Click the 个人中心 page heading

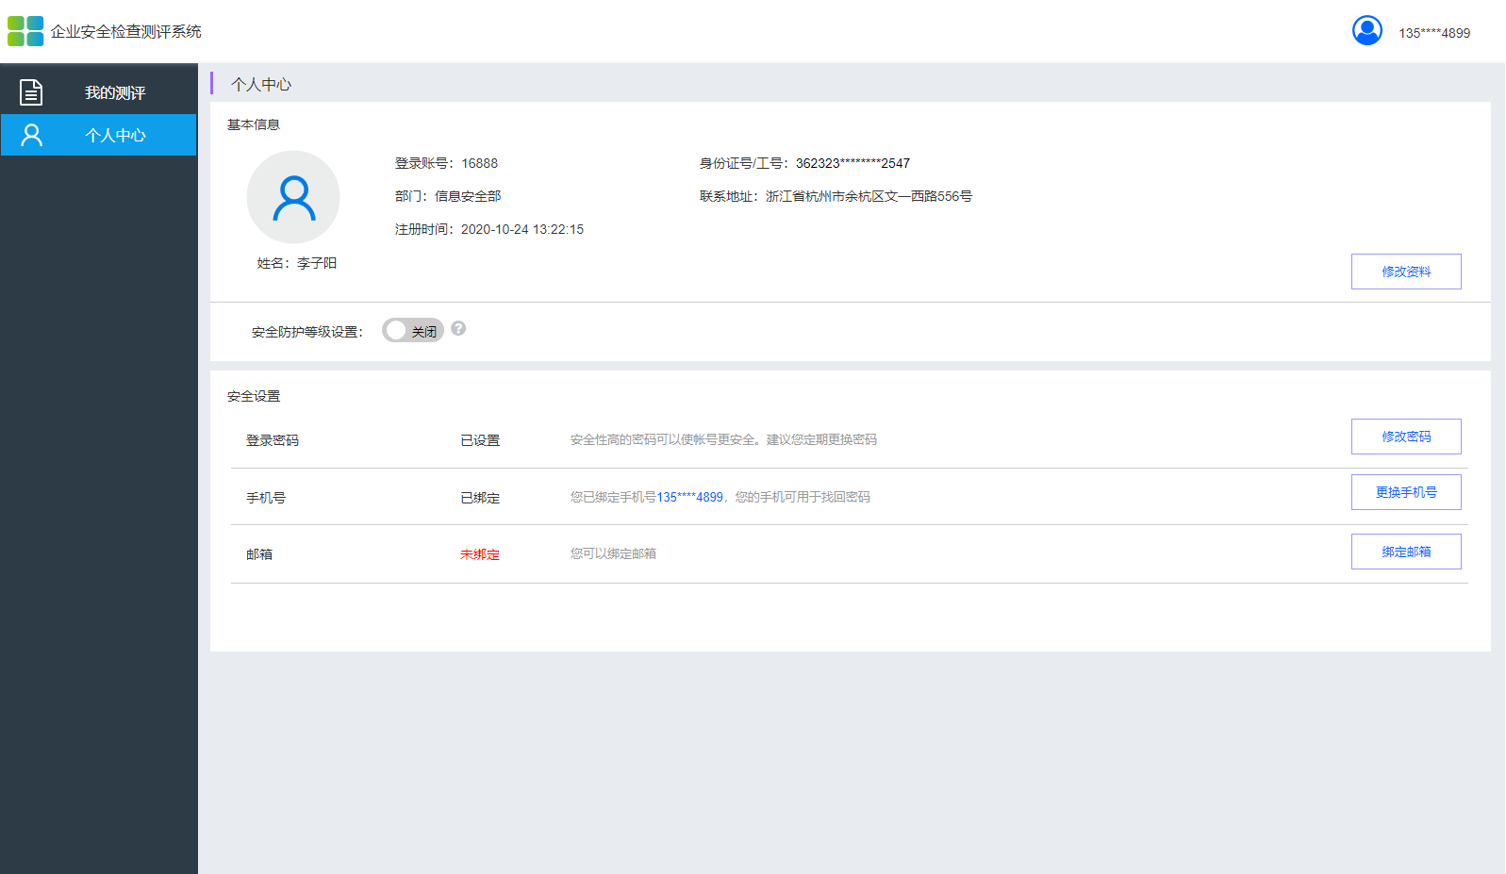click(261, 84)
